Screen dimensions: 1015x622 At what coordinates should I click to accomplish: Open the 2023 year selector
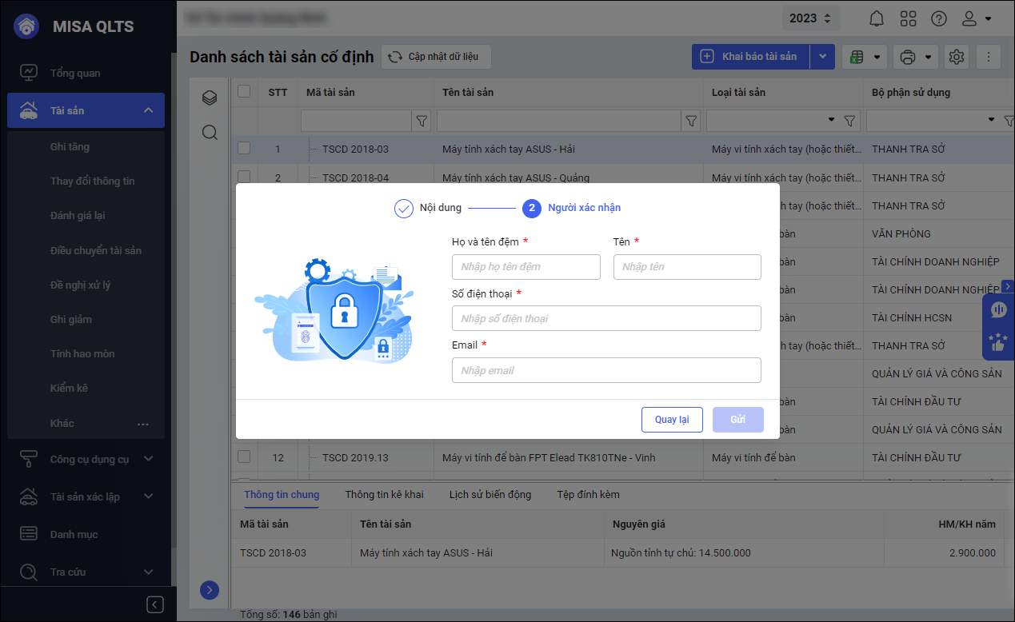point(811,18)
